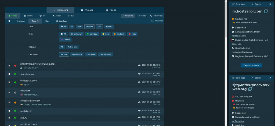This screenshot has width=275, height=126.
Task: Open virustotal.com indicator row
Action: [85, 82]
